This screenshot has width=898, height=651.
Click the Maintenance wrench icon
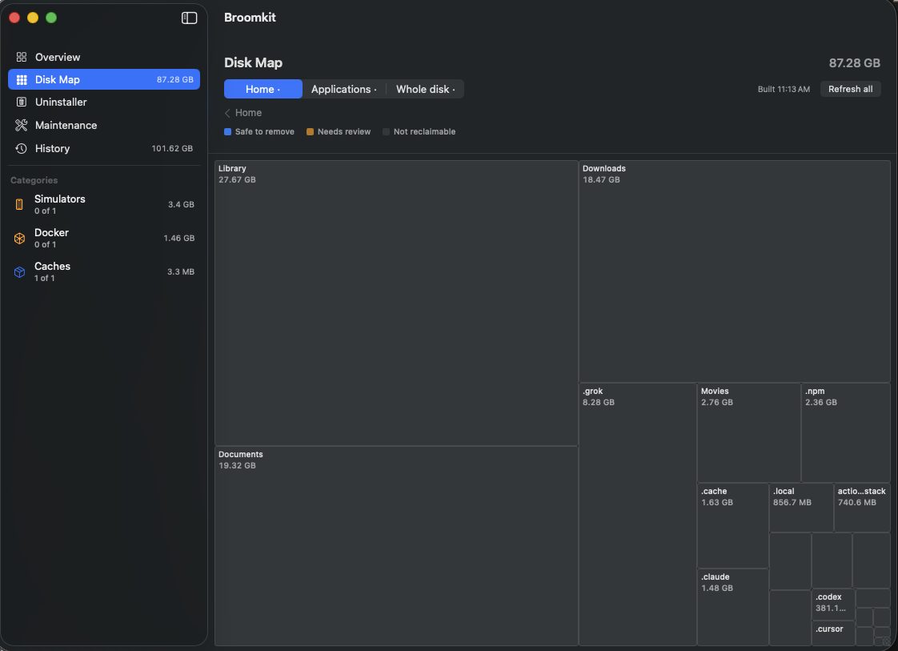pos(21,125)
